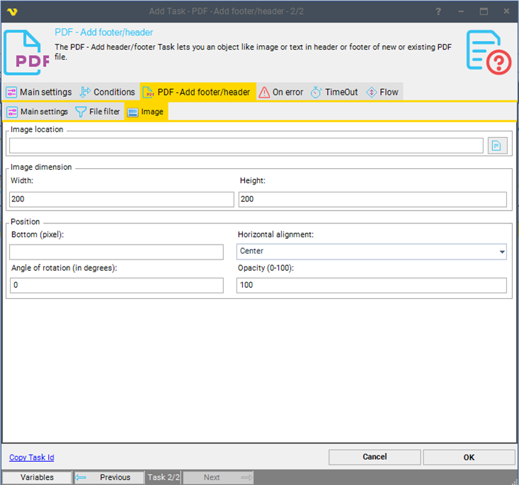Open the On error tab

[x=281, y=92]
